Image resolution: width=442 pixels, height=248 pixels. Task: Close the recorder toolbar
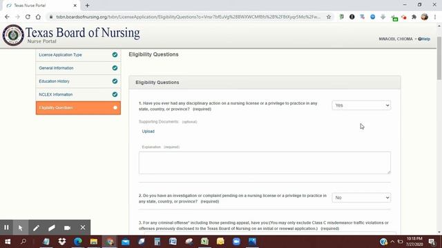coord(83,227)
